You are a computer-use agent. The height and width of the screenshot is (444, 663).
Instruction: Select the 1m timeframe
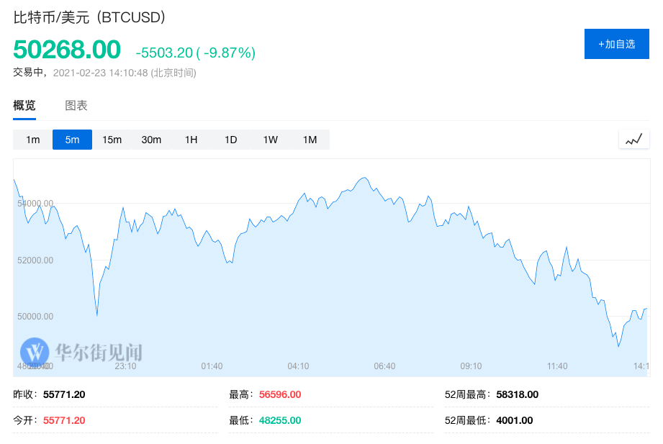(32, 140)
